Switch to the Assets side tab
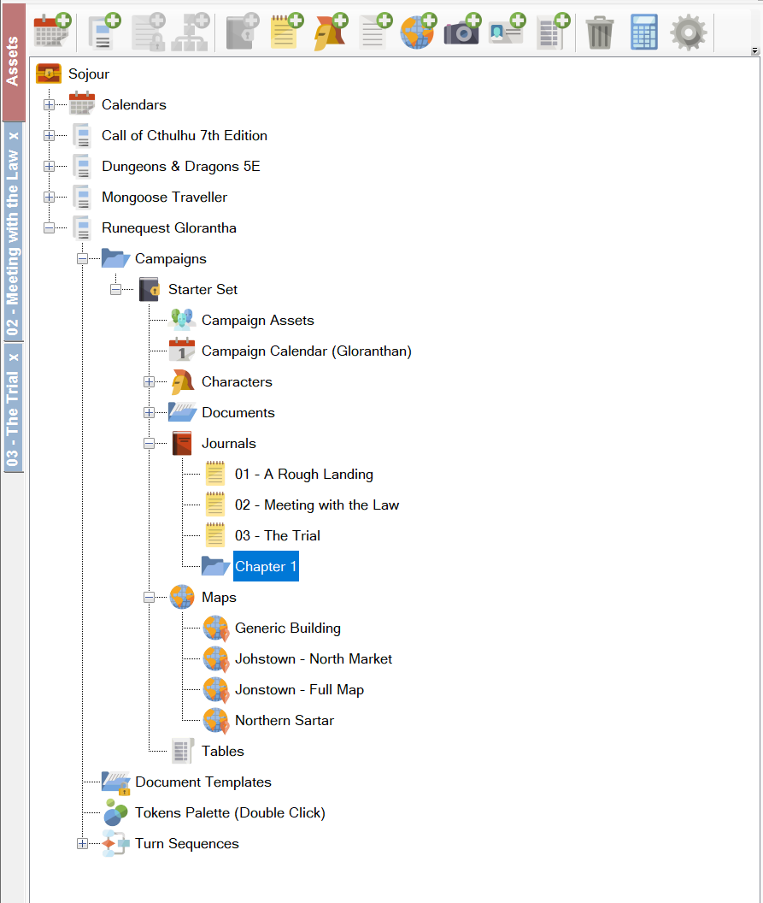763x903 pixels. [x=13, y=62]
